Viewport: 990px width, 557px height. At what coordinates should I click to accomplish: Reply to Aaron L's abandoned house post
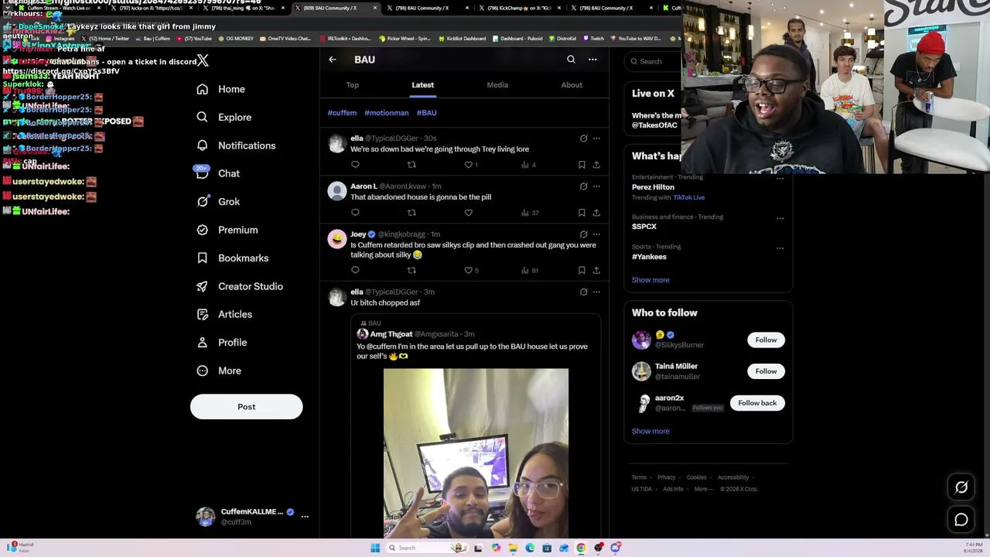coord(355,213)
